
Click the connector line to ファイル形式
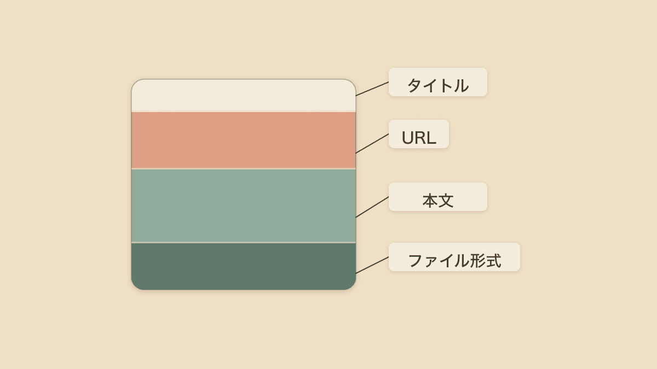coord(372,265)
